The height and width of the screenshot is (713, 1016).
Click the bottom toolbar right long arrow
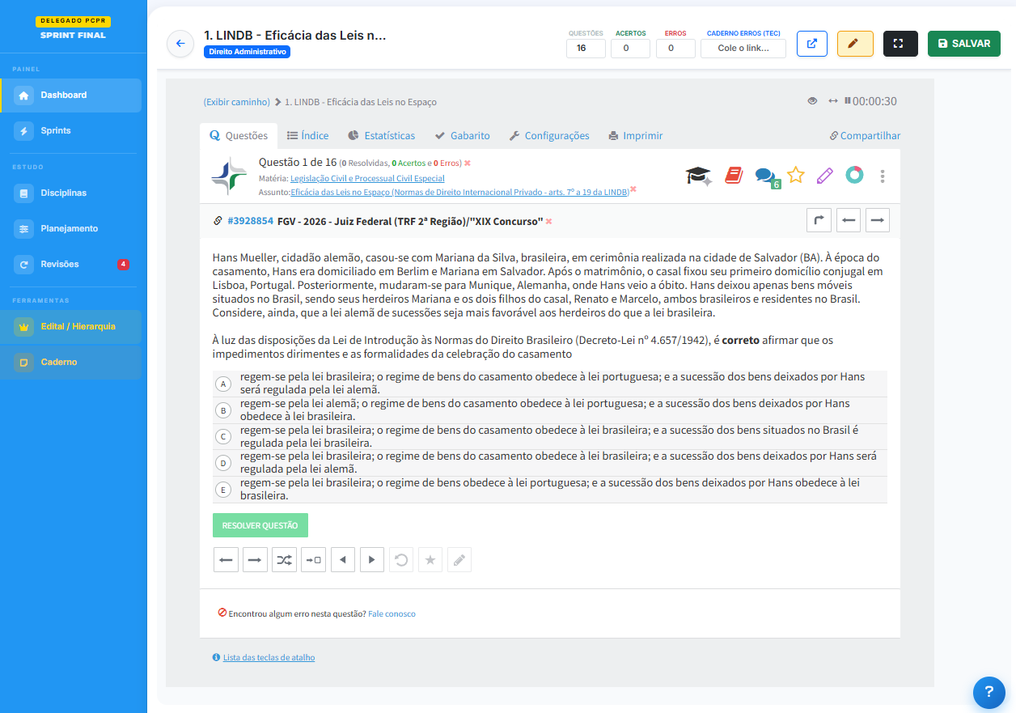pos(255,560)
